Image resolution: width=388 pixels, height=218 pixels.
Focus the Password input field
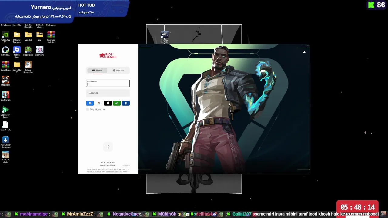pyautogui.click(x=108, y=93)
